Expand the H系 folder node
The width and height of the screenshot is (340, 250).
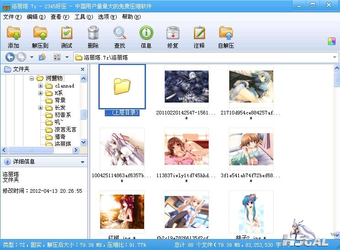coord(40,93)
